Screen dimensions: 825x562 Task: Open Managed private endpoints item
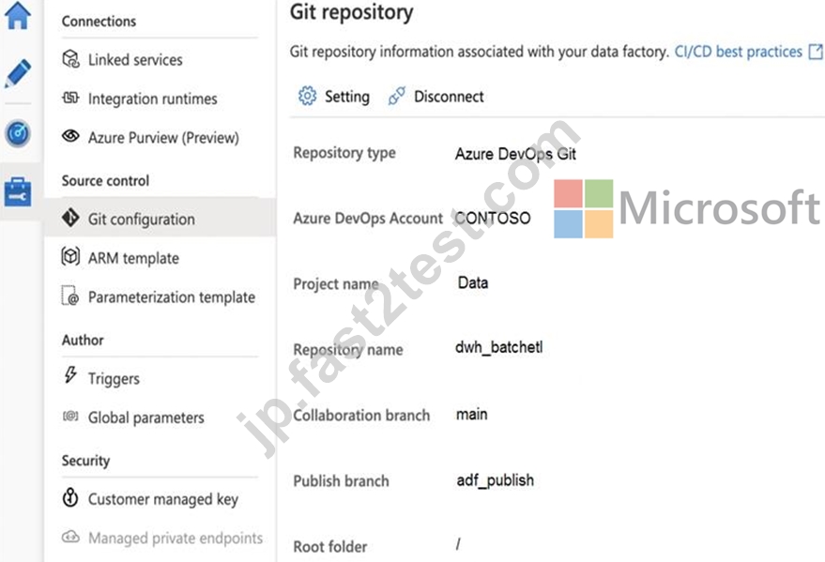click(x=176, y=538)
